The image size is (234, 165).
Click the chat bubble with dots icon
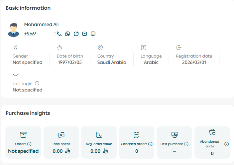coord(76,34)
